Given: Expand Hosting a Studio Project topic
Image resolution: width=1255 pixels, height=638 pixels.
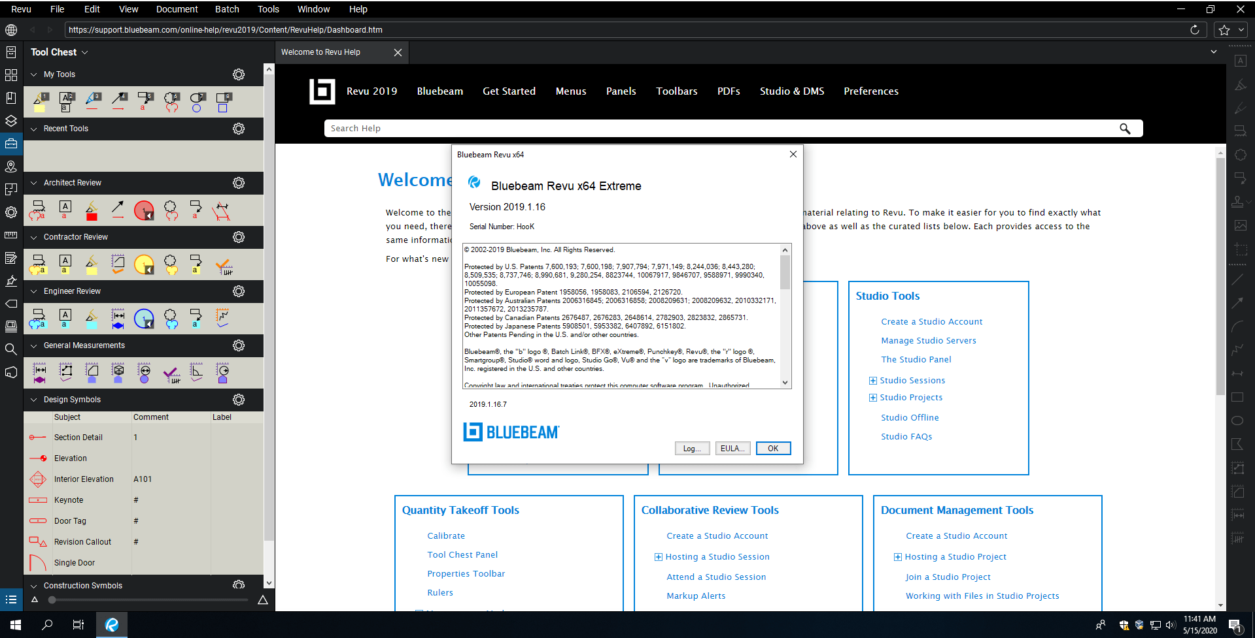Looking at the screenshot, I should [897, 557].
